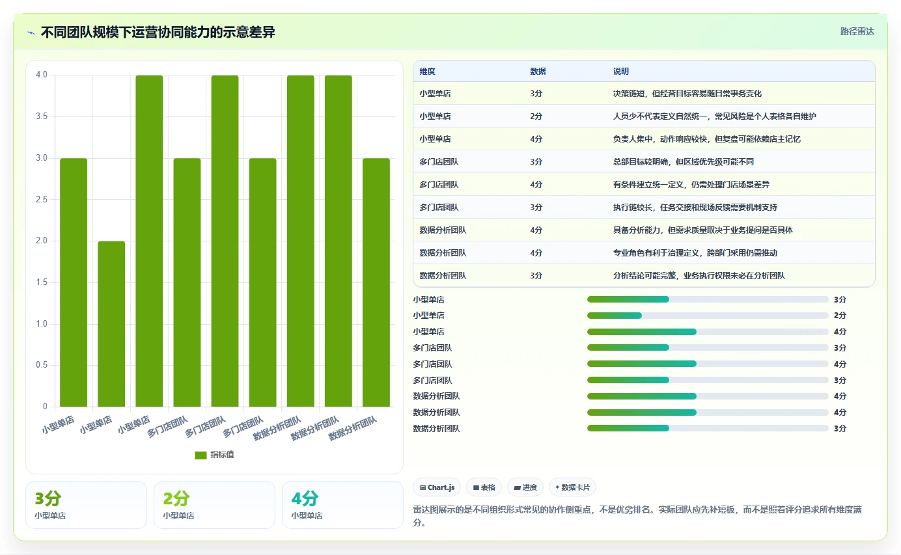901x555 pixels.
Task: Click the 数据 column header
Action: coord(538,71)
